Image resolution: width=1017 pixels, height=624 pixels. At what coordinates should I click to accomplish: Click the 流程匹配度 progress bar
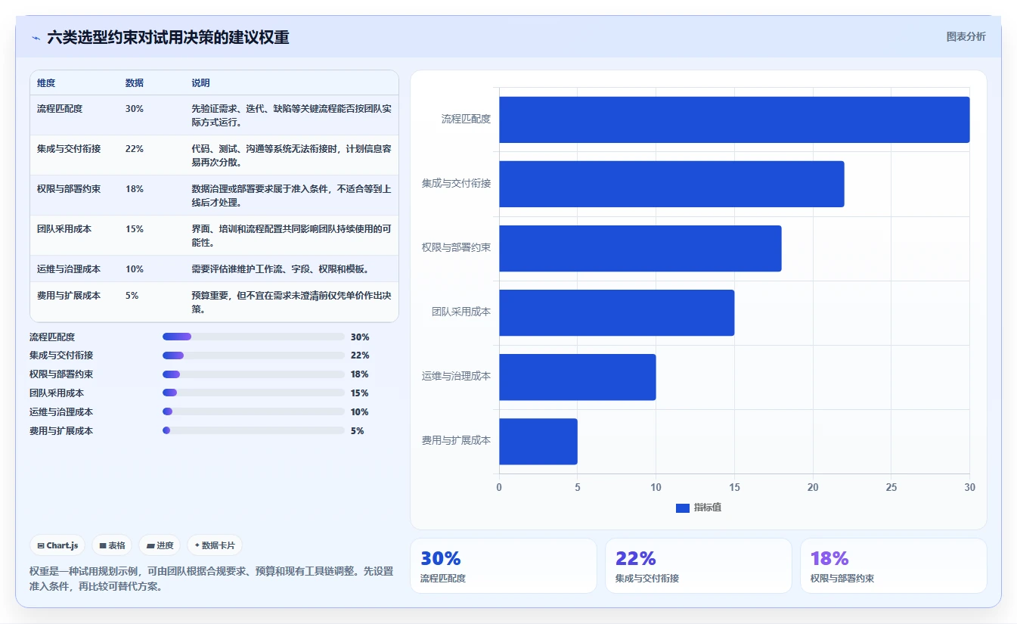tap(253, 337)
